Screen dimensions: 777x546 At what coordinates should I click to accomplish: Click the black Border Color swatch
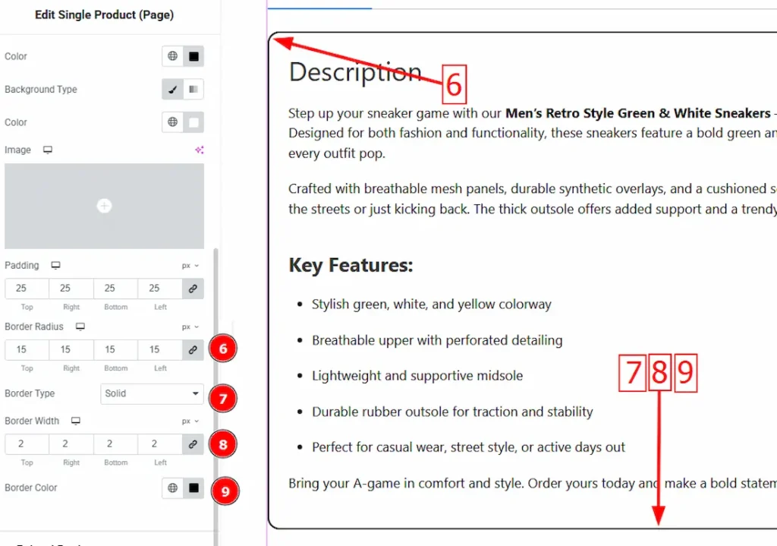click(x=193, y=488)
